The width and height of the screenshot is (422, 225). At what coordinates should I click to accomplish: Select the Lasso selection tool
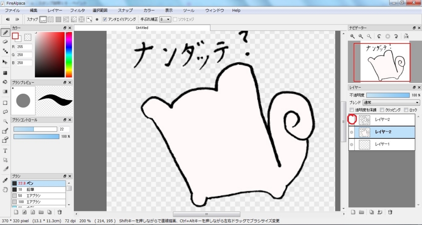click(5, 112)
